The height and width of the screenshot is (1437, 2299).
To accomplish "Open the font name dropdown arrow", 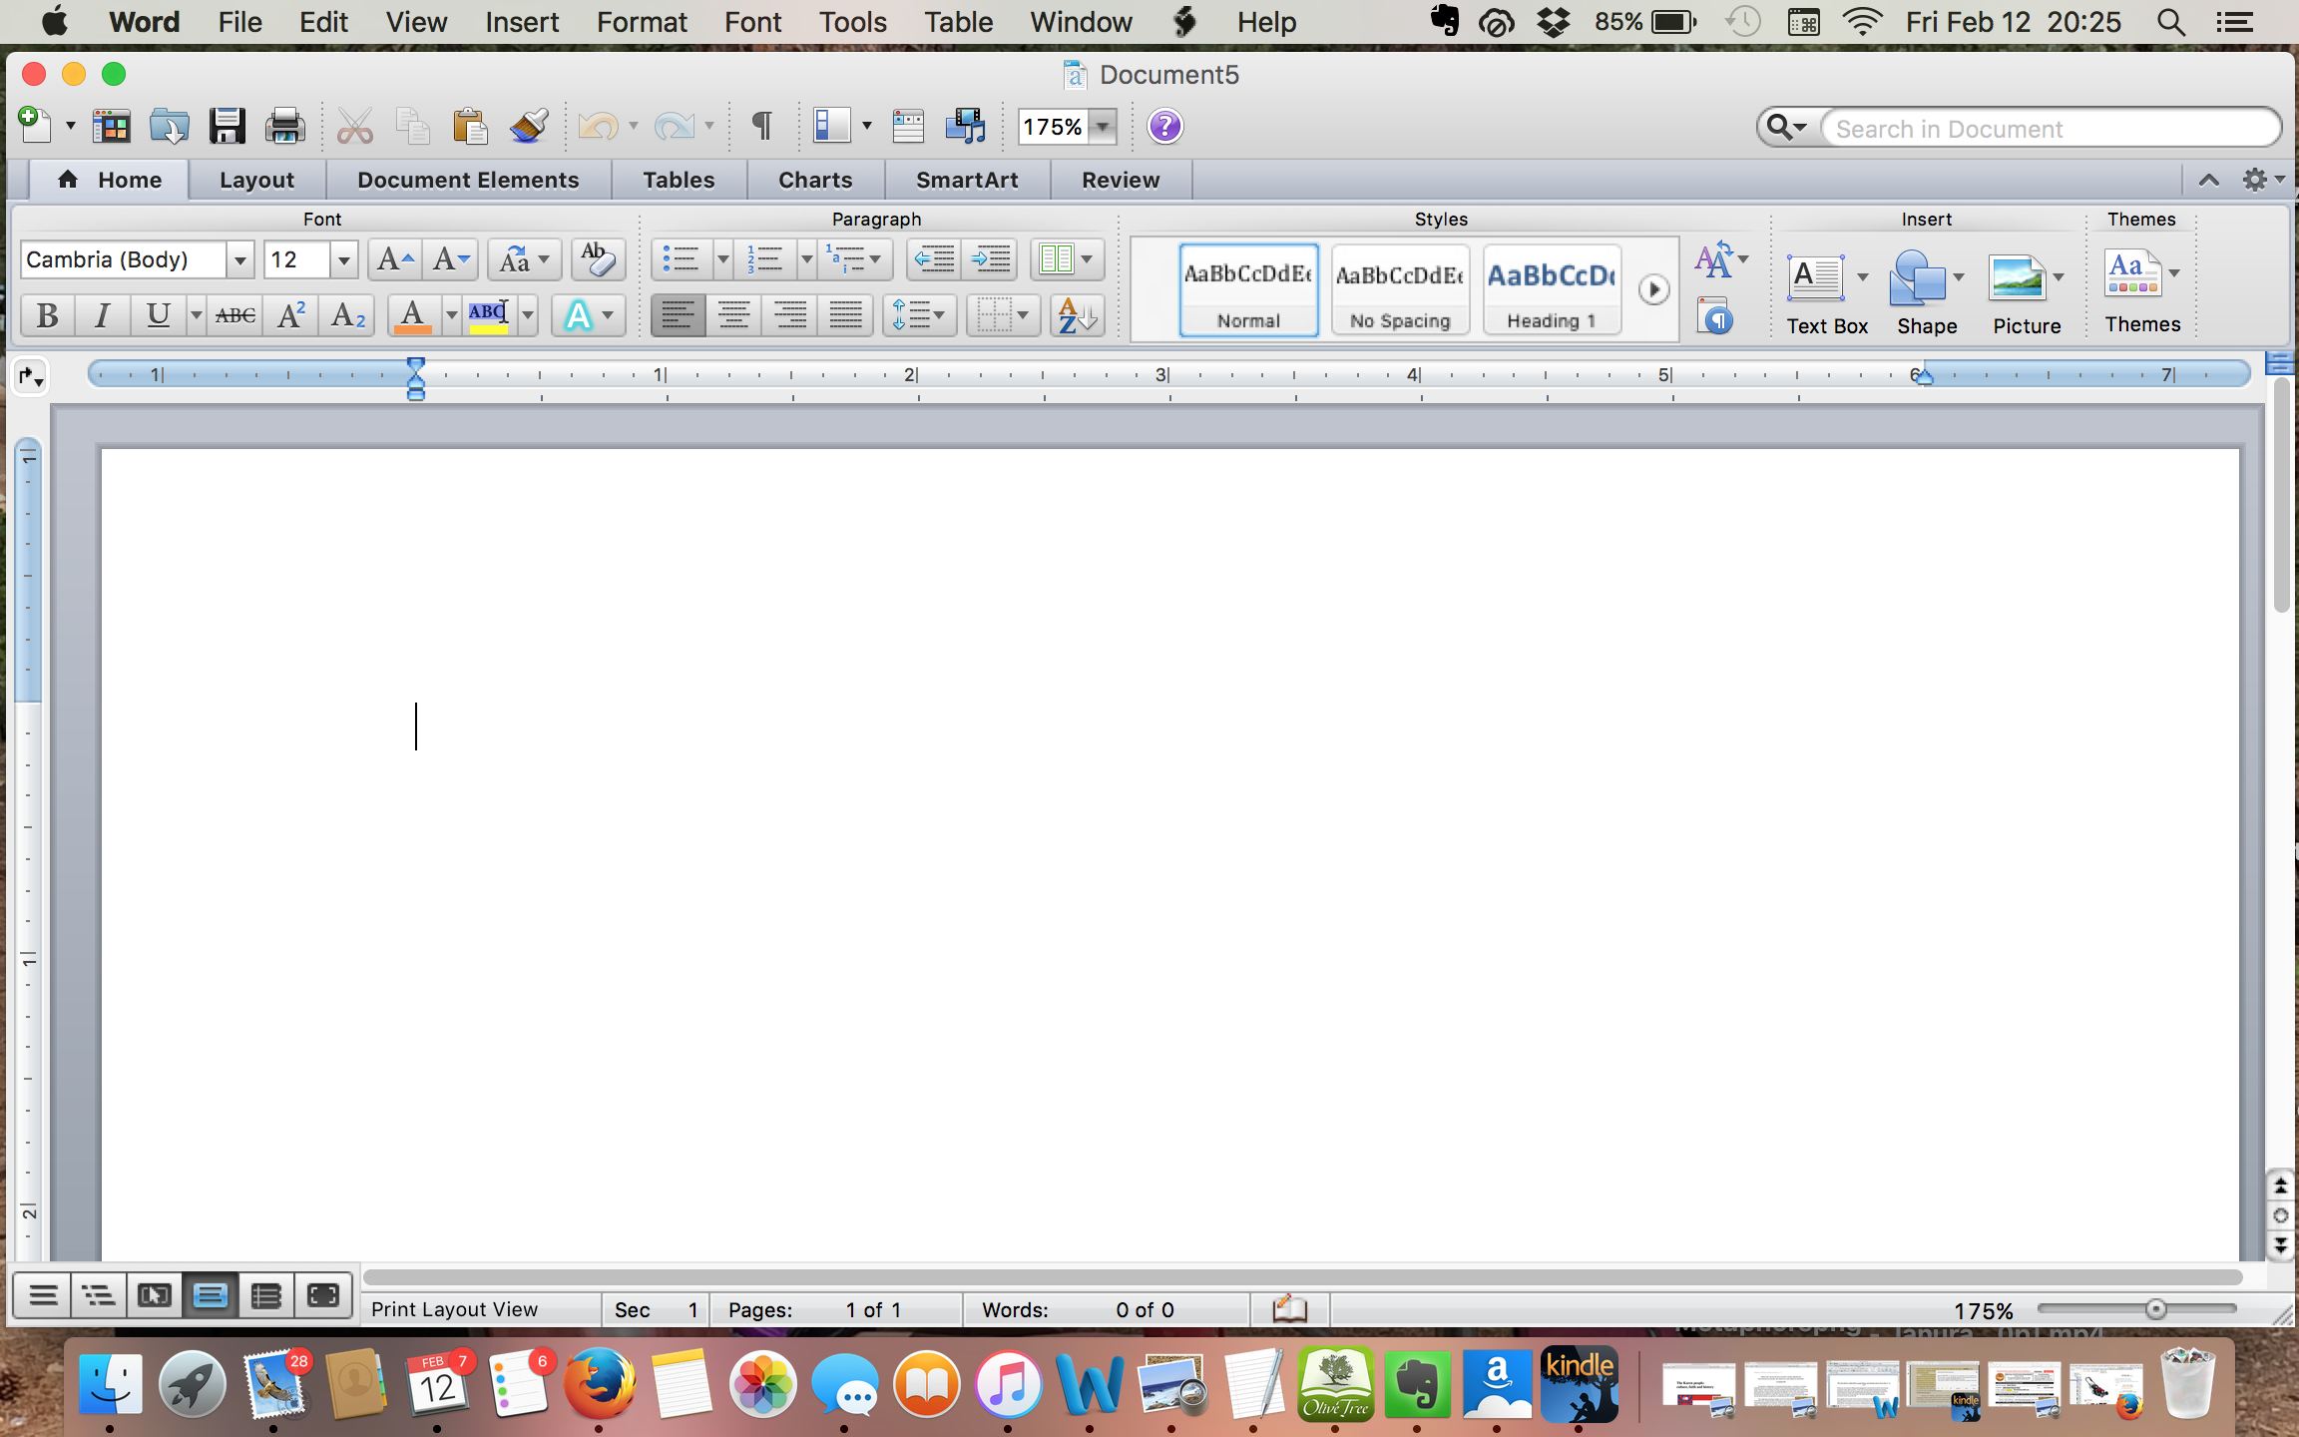I will 239,260.
